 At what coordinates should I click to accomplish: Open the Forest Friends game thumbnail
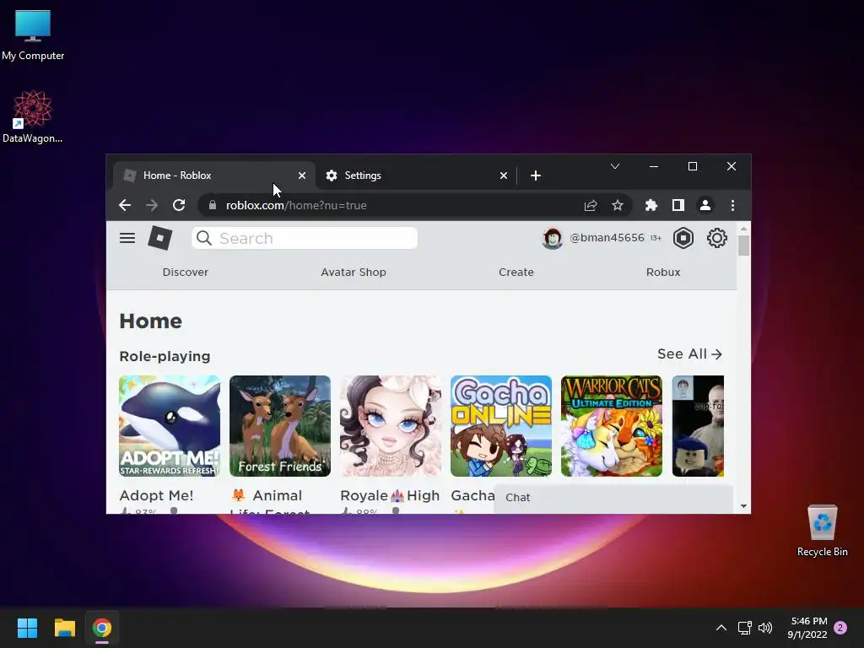280,426
